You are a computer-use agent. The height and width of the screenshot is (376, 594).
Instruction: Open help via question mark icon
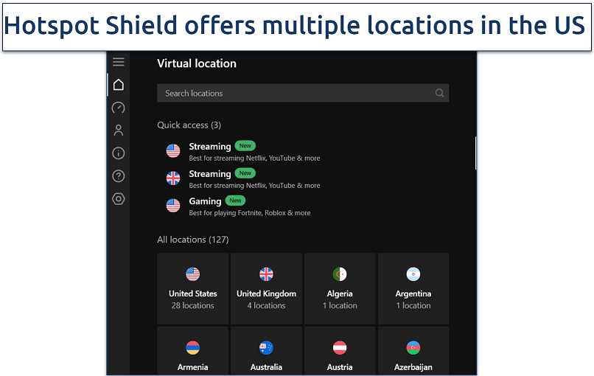click(x=118, y=176)
